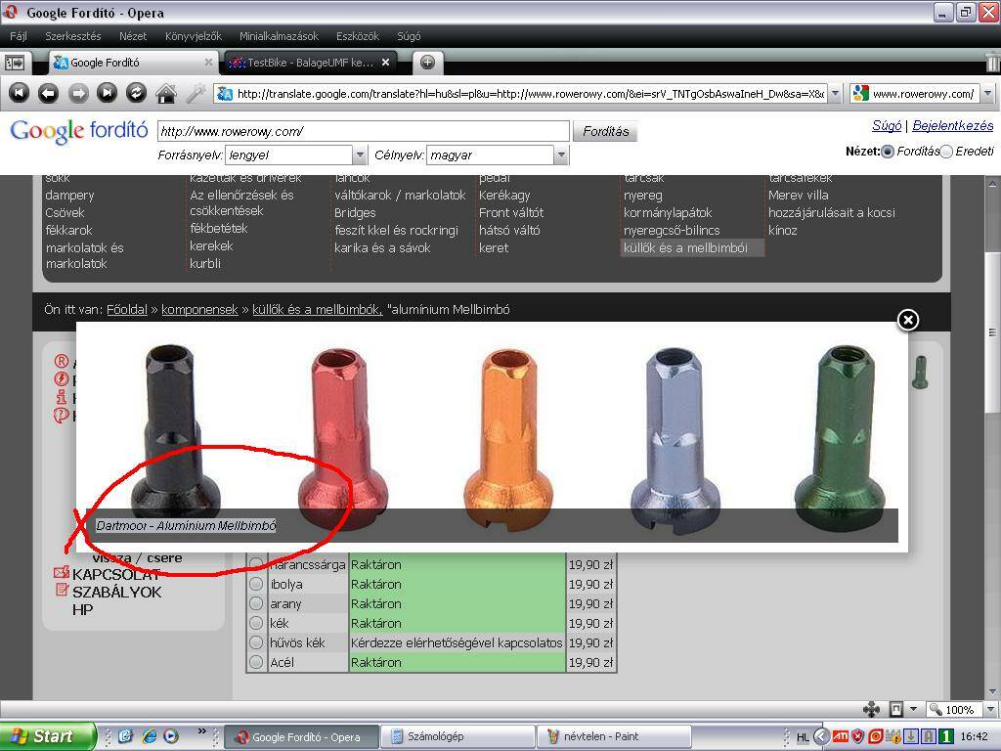This screenshot has height=751, width=1001.
Task: Expand quick launch overflow chevron
Action: point(202,730)
